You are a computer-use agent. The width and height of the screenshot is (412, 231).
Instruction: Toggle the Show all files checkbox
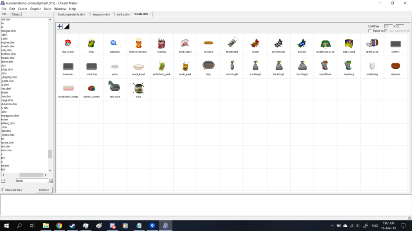(x=3, y=190)
